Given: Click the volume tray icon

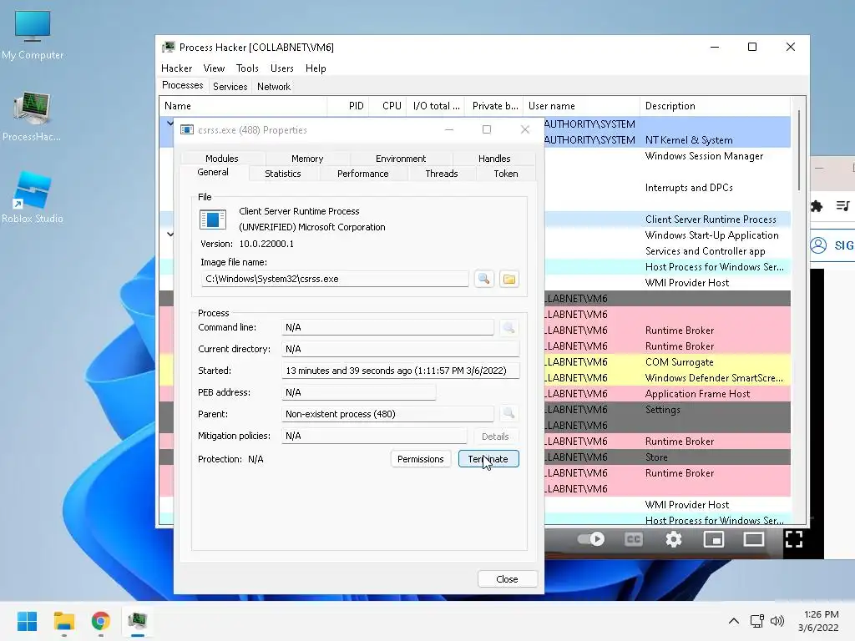Looking at the screenshot, I should tap(777, 621).
